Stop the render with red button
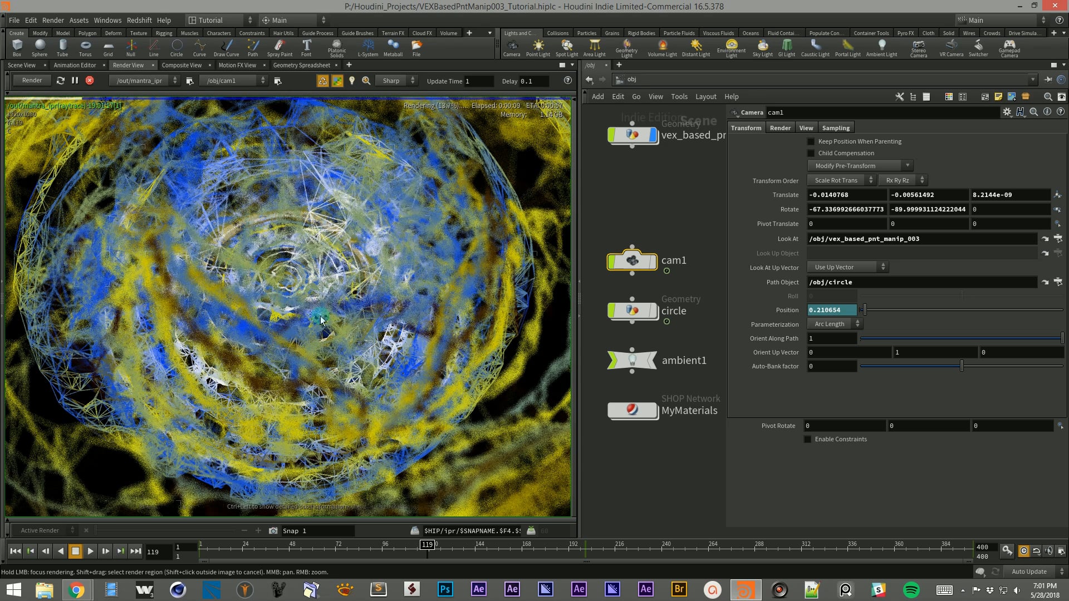The width and height of the screenshot is (1069, 601). (x=90, y=81)
